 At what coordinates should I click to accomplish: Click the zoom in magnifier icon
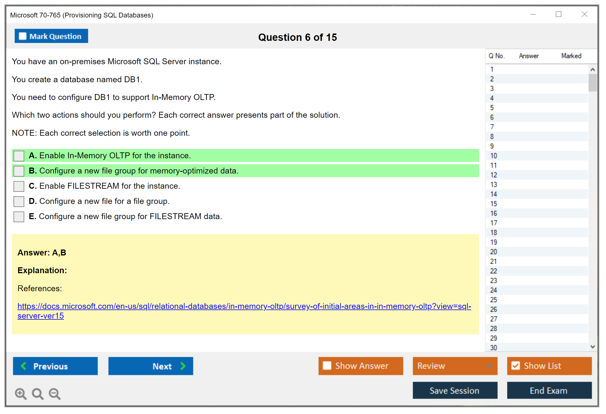coord(21,393)
